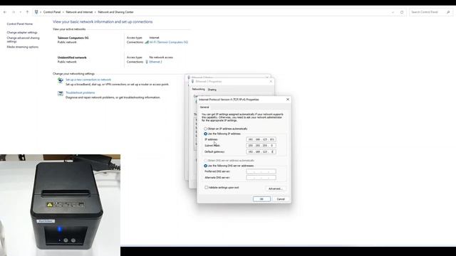Switch to Networking tab in Ethernet Properties

(198, 90)
